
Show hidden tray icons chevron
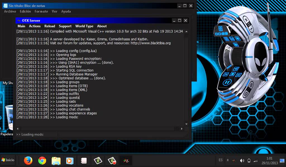(x=228, y=160)
